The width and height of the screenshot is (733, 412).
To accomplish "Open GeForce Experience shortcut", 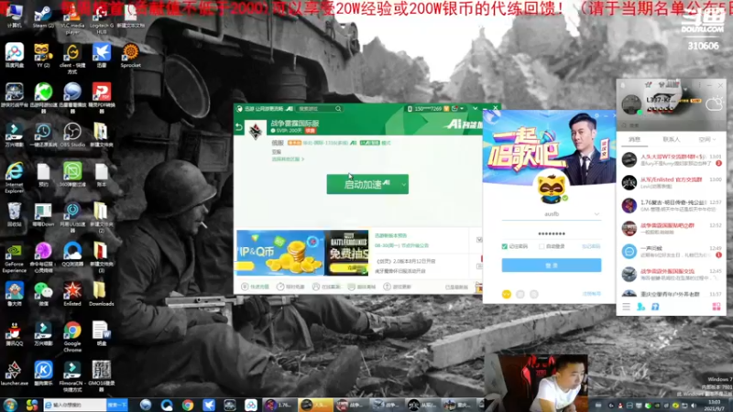I will (14, 257).
